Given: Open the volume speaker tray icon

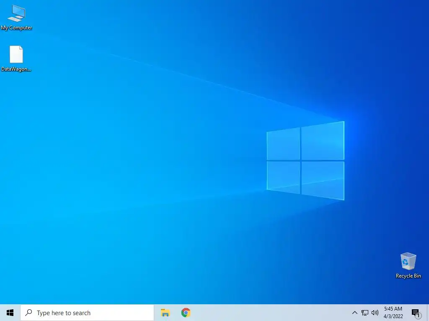Looking at the screenshot, I should pyautogui.click(x=375, y=313).
